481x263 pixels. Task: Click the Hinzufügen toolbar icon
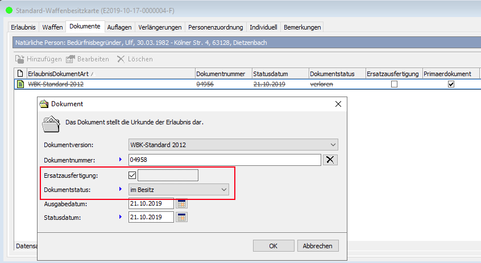pyautogui.click(x=19, y=59)
